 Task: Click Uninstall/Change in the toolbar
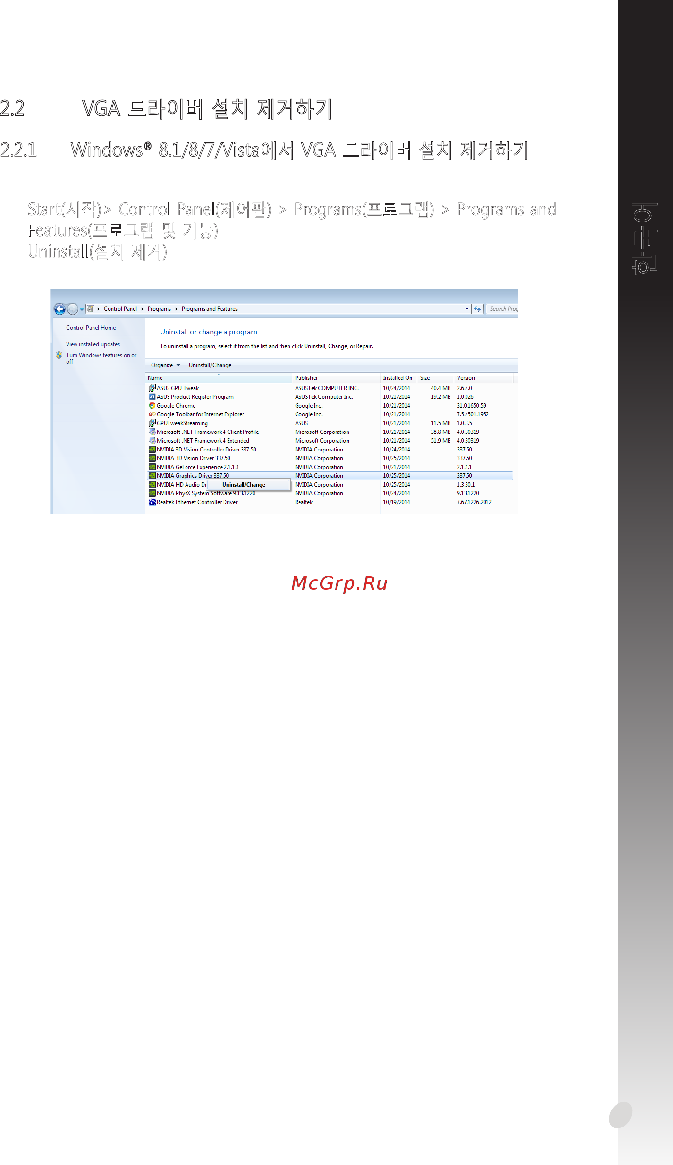[x=210, y=365]
